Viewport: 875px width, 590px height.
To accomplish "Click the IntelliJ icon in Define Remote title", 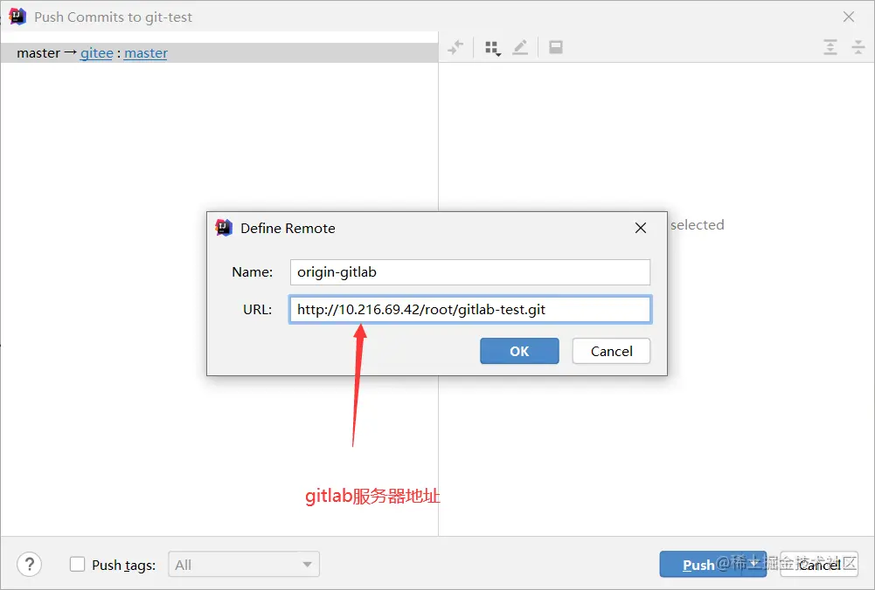I will click(x=224, y=227).
